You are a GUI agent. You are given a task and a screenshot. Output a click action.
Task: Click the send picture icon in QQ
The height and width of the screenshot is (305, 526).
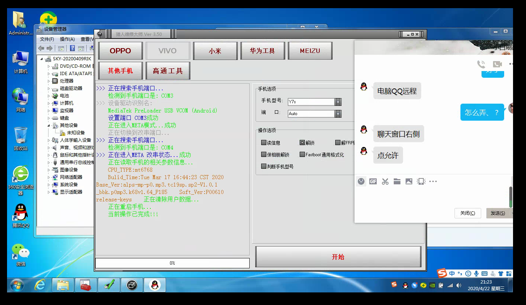409,181
